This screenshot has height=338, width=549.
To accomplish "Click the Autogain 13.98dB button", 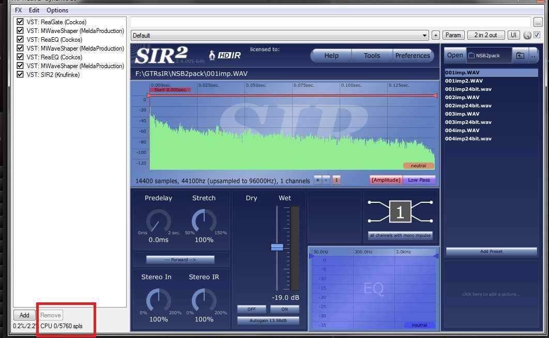I will click(268, 320).
